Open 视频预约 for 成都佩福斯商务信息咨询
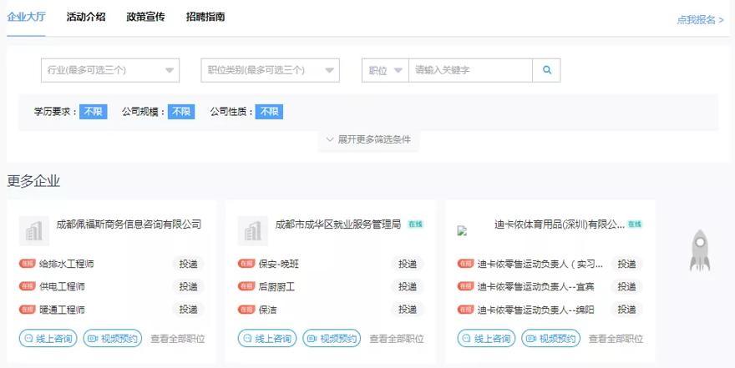This screenshot has height=368, width=735. tap(113, 339)
